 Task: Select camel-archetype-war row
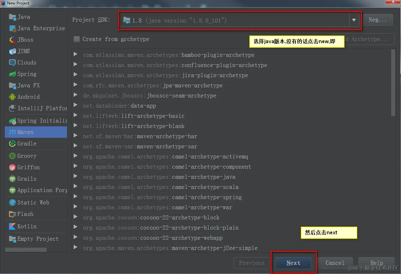pyautogui.click(x=231, y=207)
